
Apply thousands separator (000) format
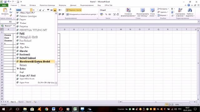(x=110, y=14)
